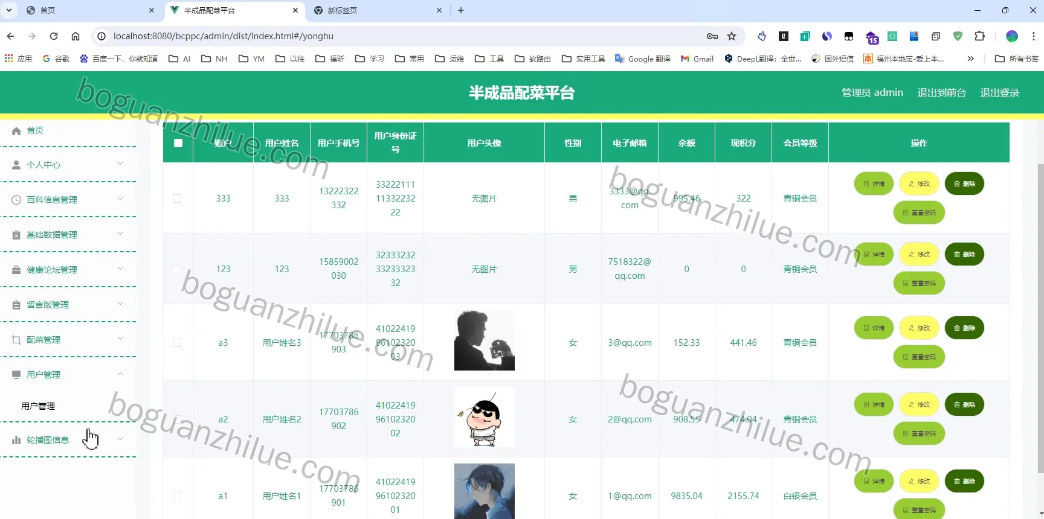This screenshot has width=1044, height=519.
Task: Reload the page with the browser refresh icon
Action: coord(54,36)
